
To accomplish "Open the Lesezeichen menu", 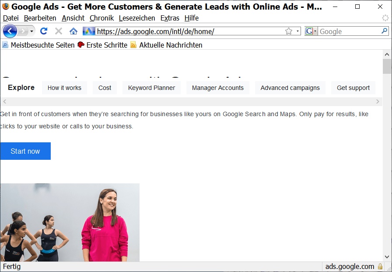I will 137,18.
